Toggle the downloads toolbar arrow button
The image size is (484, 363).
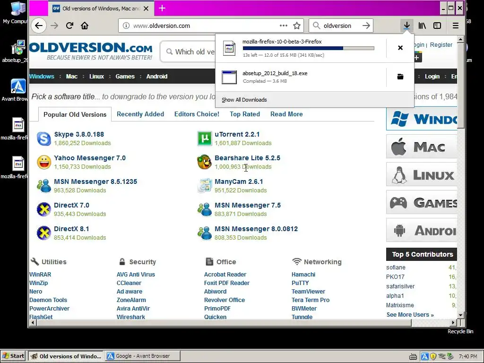[x=407, y=26]
